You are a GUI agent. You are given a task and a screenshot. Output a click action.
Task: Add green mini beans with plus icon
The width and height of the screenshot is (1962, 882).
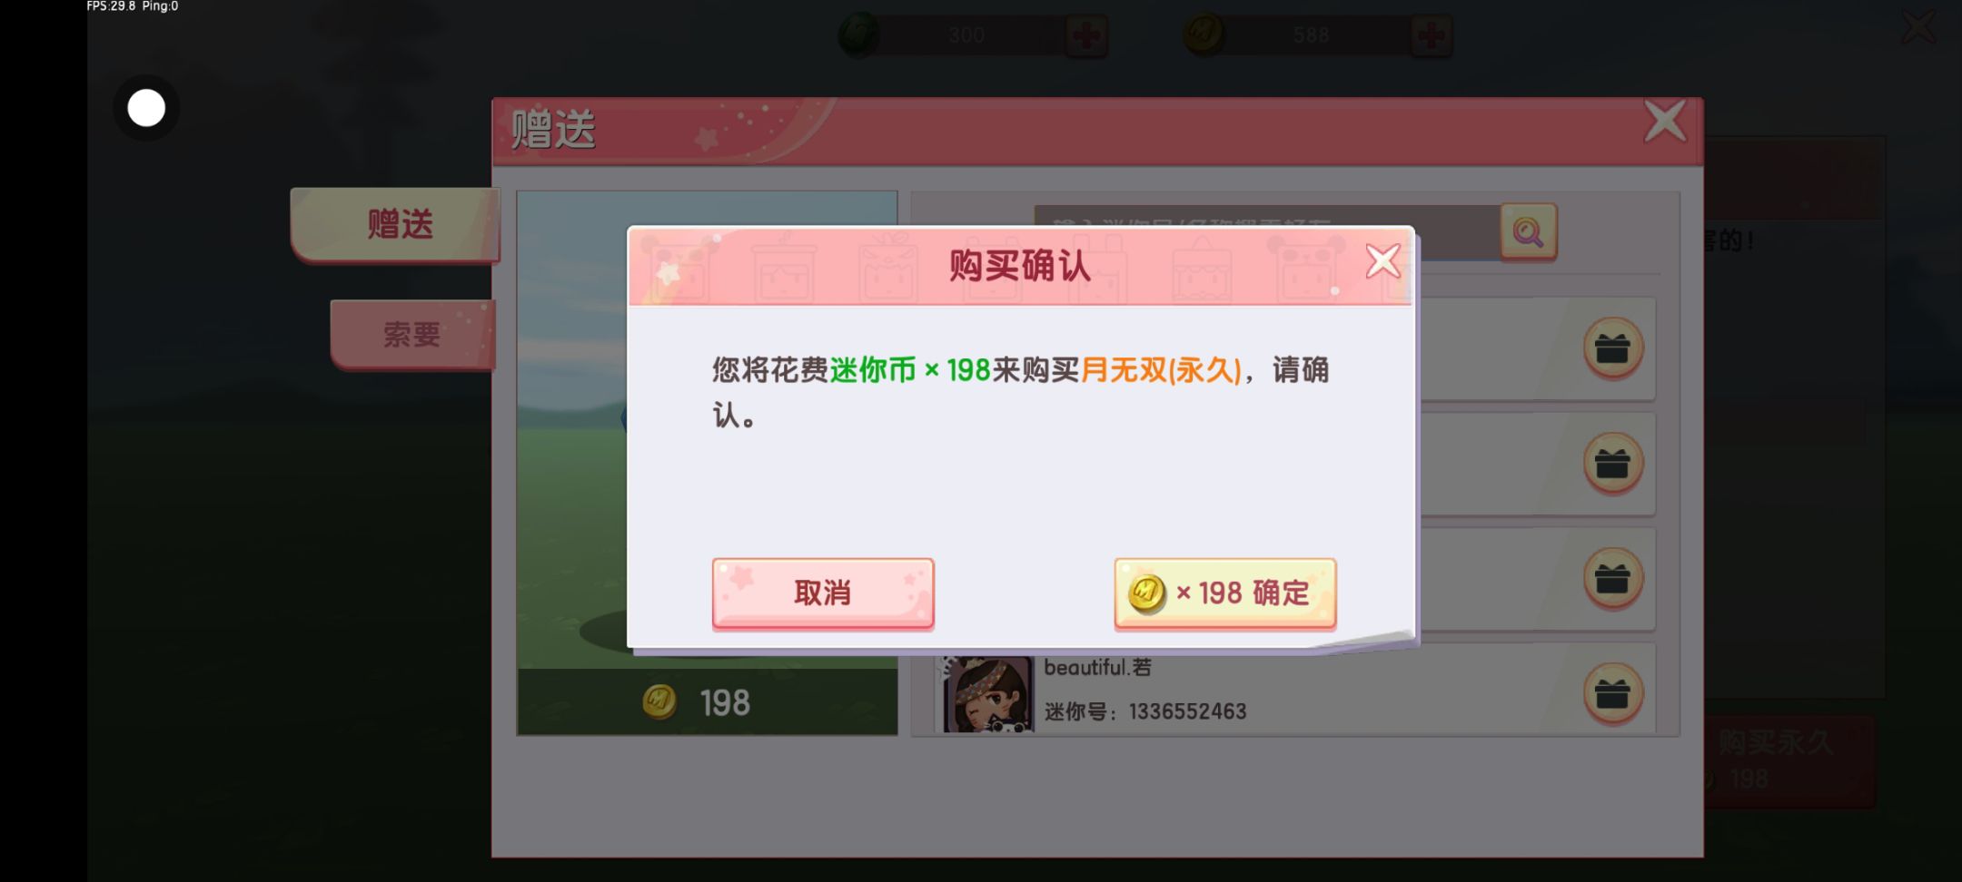(x=1086, y=36)
